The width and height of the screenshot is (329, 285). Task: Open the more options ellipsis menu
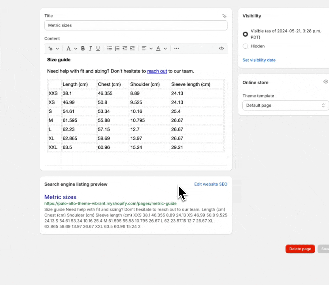click(176, 48)
